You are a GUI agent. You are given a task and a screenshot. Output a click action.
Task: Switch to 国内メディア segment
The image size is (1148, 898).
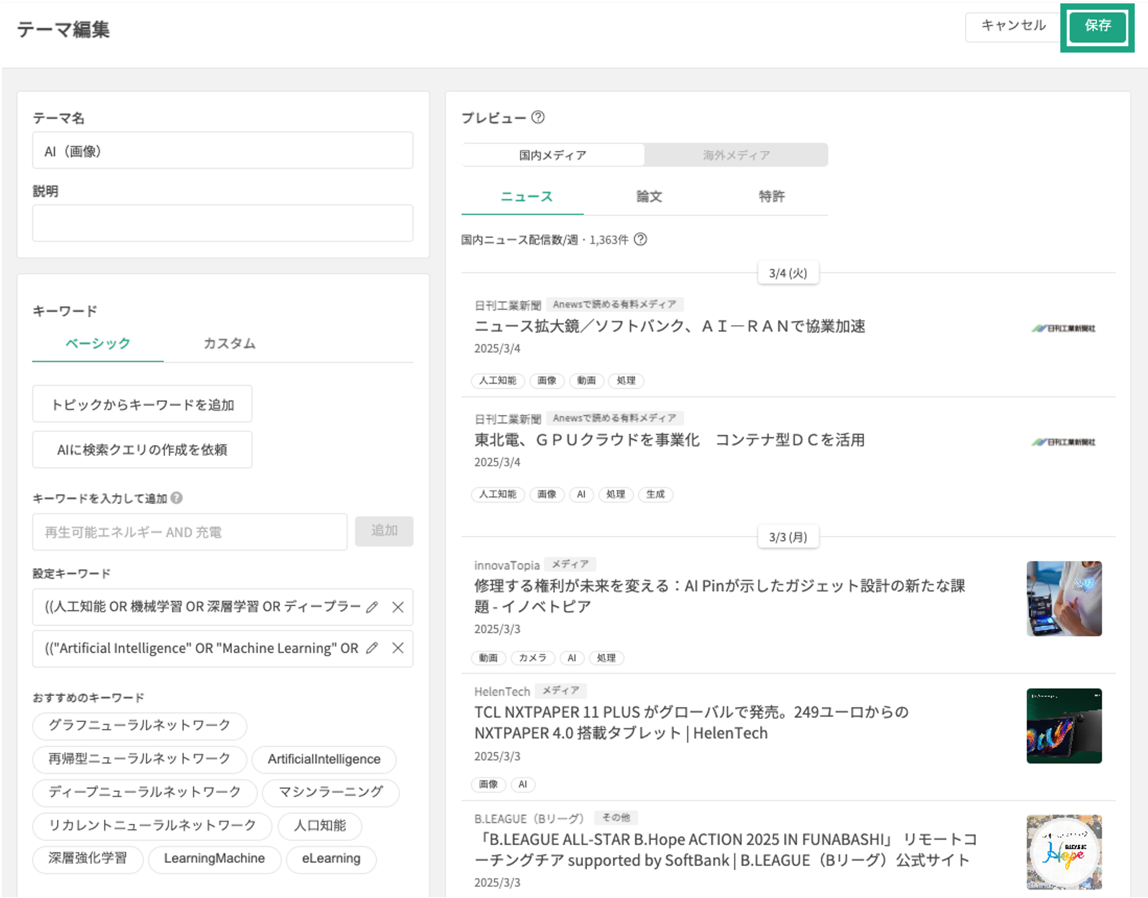[x=553, y=155]
